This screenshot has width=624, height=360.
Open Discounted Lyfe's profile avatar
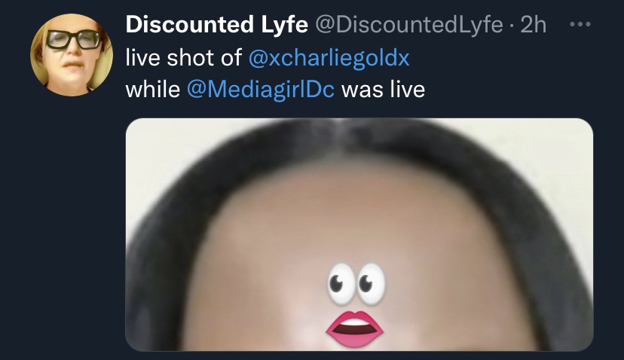[72, 55]
